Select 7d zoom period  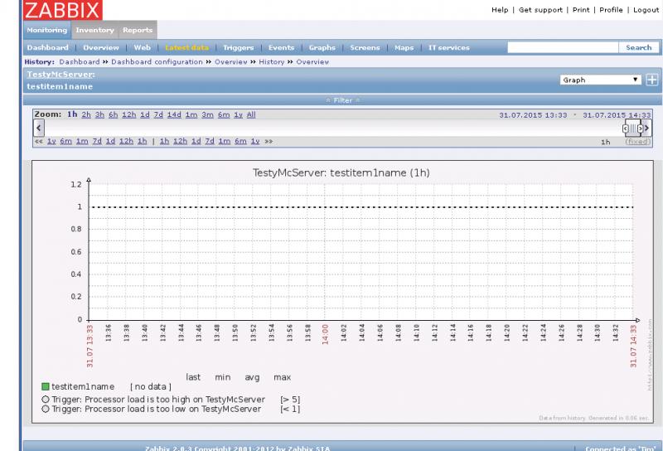tap(158, 114)
